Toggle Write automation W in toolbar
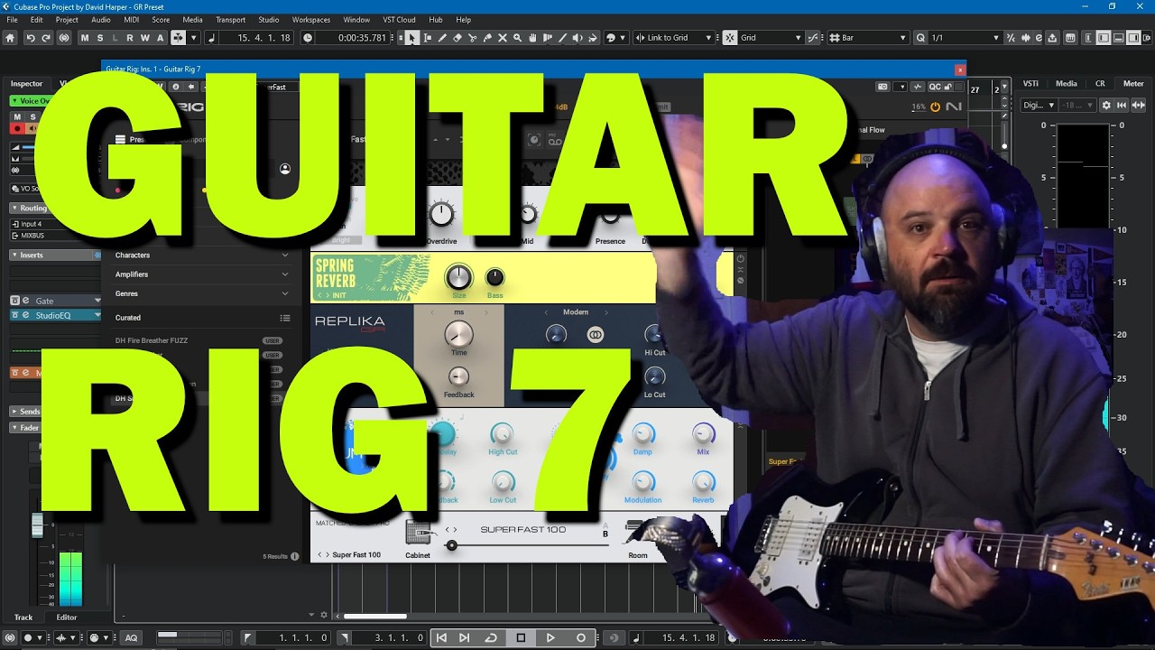 click(x=145, y=38)
